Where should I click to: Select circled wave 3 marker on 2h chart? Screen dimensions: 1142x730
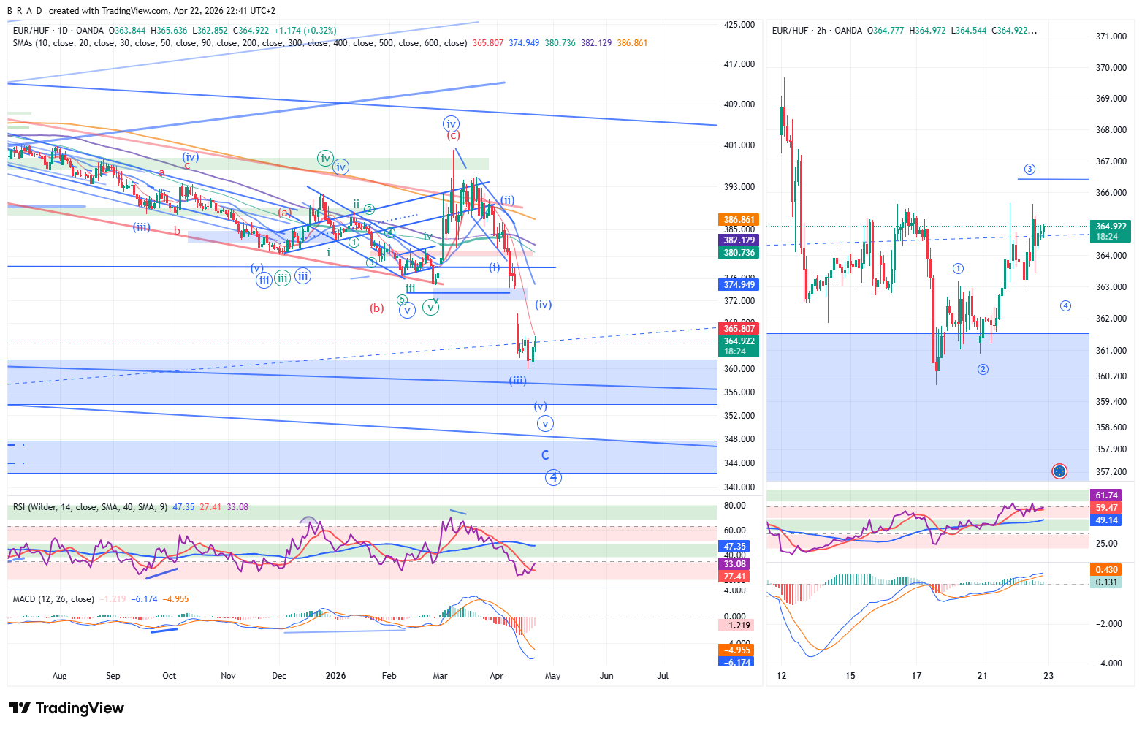click(x=1029, y=170)
